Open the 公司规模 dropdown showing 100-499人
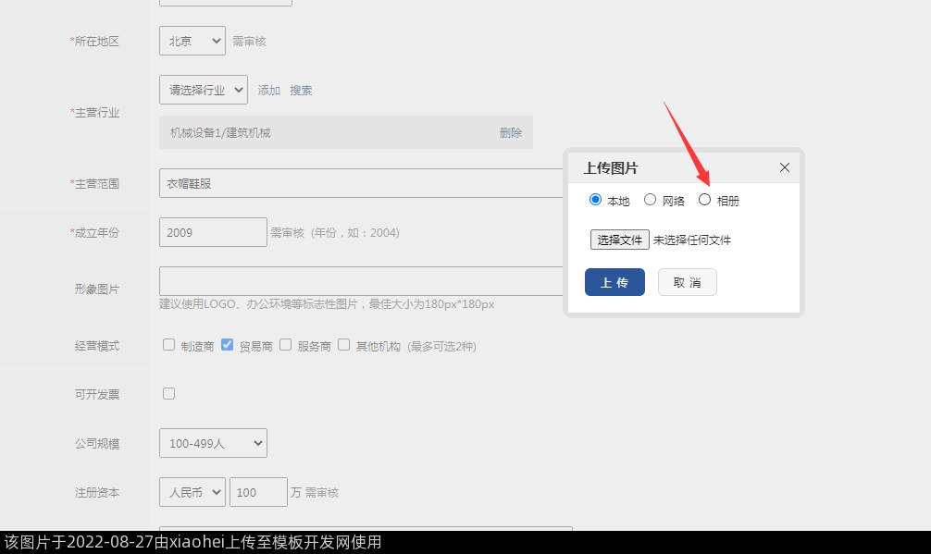Viewport: 931px width, 554px height. click(213, 443)
